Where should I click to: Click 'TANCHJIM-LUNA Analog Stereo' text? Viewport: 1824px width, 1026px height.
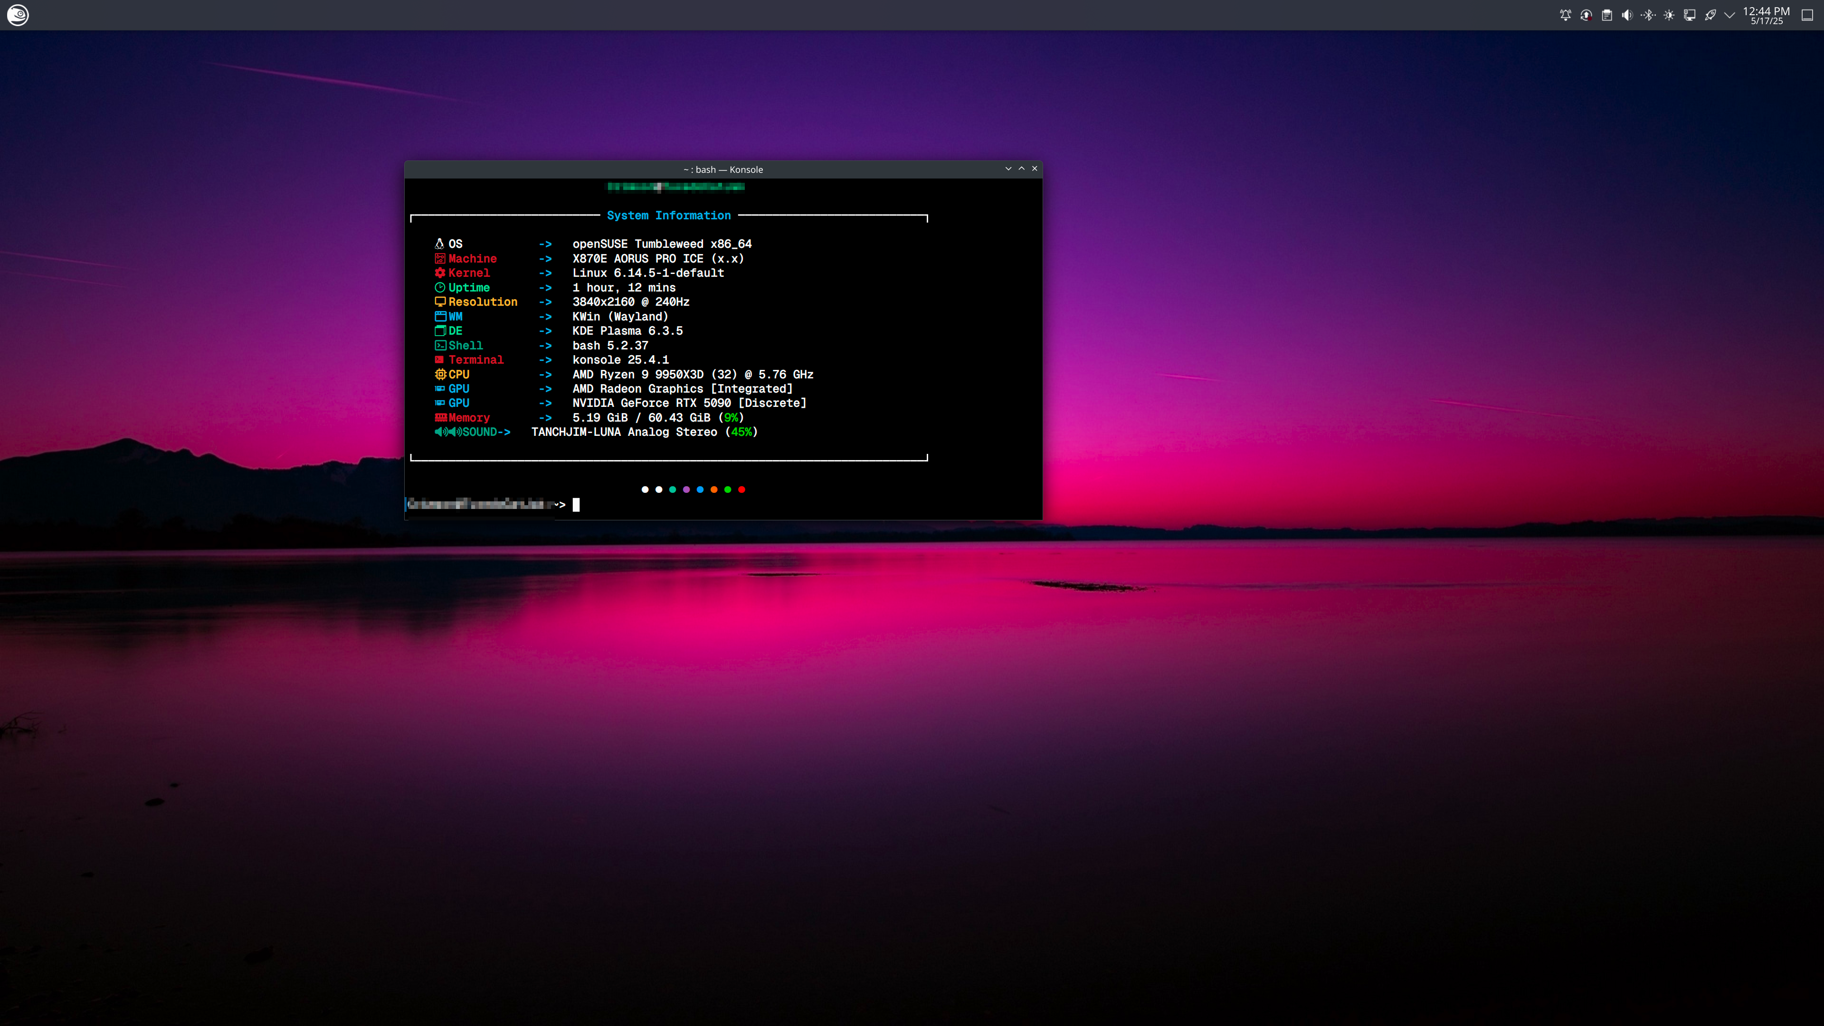[624, 432]
